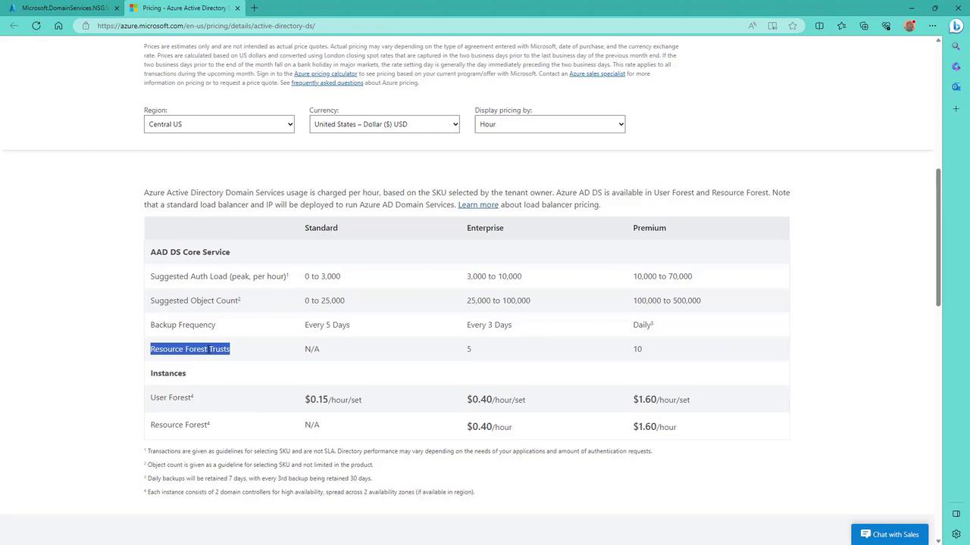Click Backup Frequency row label
The width and height of the screenshot is (970, 545).
183,325
